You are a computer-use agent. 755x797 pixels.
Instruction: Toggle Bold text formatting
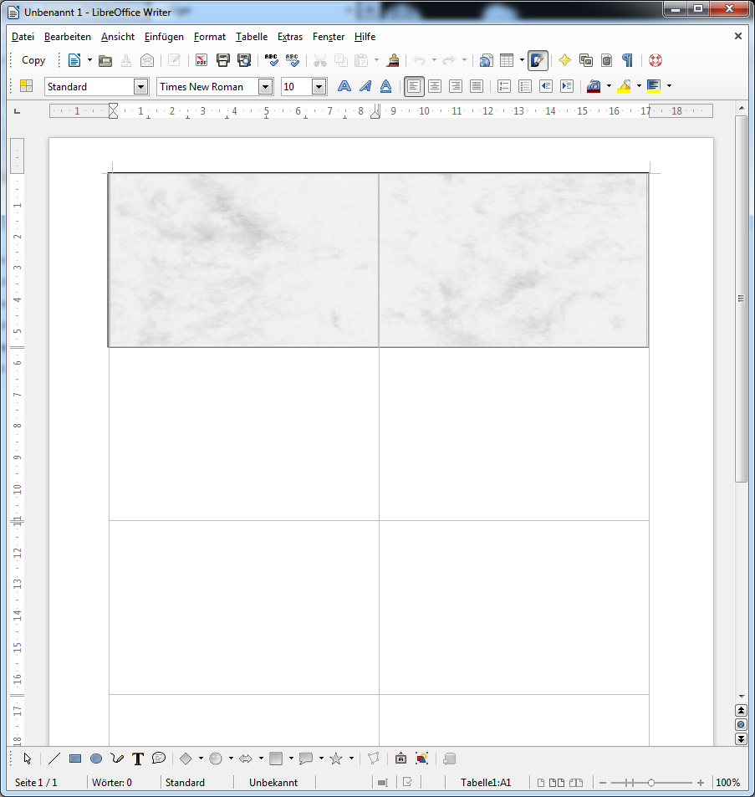[344, 86]
